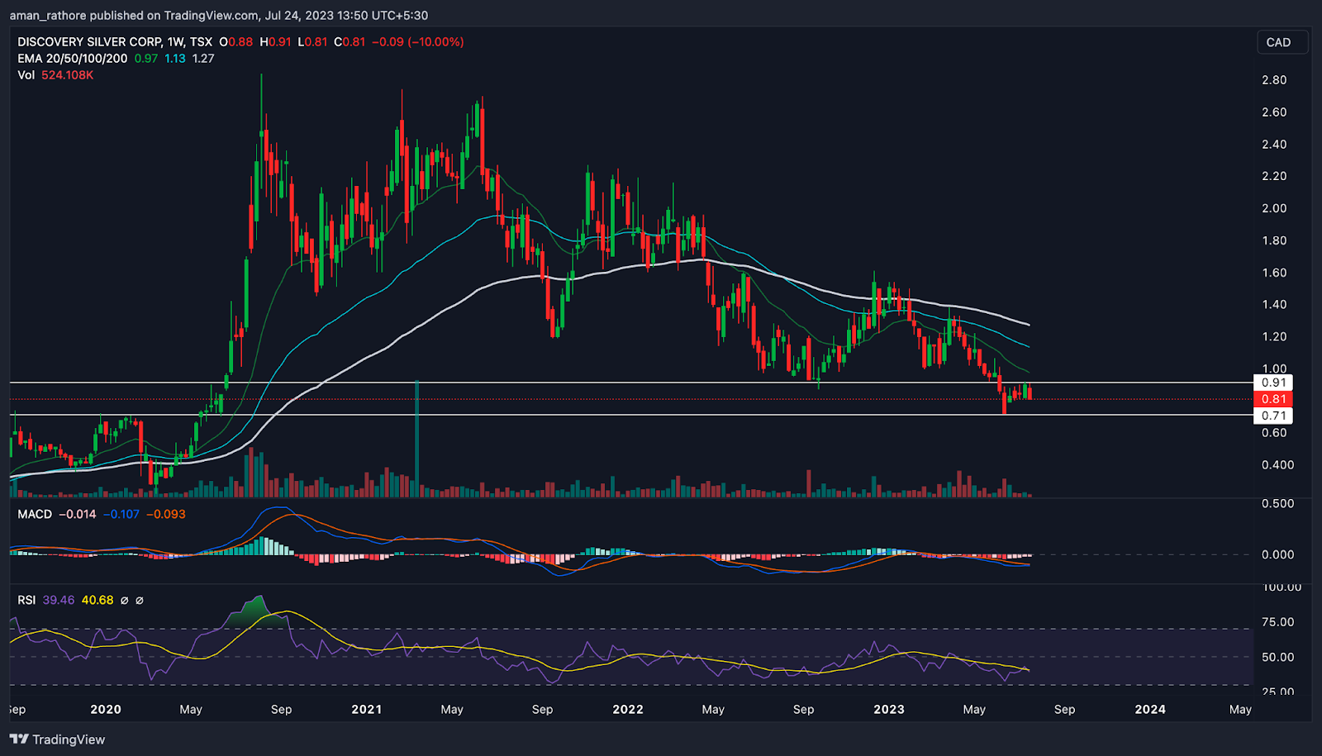Image resolution: width=1322 pixels, height=756 pixels.
Task: Click the −0.09 (−10.00%) change value
Action: pos(417,41)
